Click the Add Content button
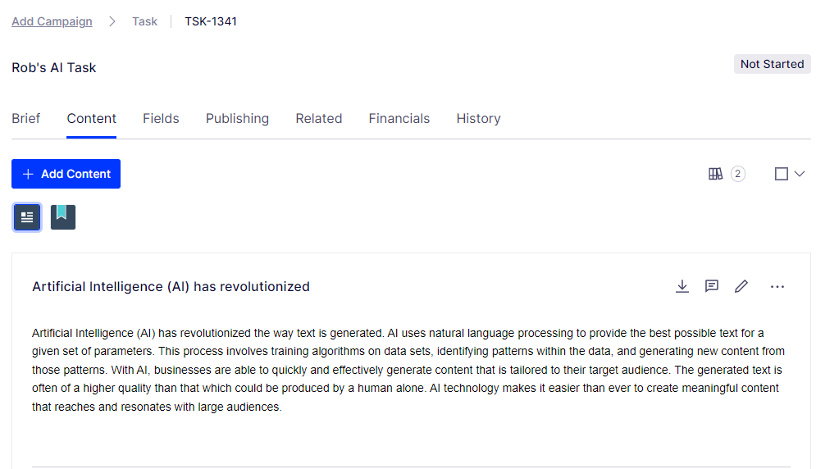 pyautogui.click(x=66, y=174)
